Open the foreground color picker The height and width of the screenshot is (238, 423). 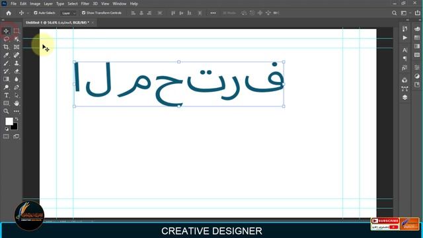[9, 121]
